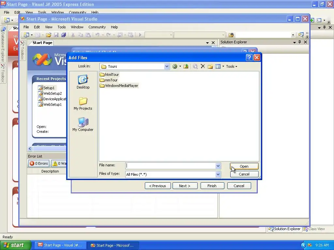The width and height of the screenshot is (334, 250).
Task: Click the Add Files help question mark button
Action: point(249,58)
